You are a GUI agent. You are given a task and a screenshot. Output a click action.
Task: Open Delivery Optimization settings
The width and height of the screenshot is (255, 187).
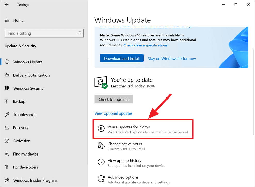[31, 75]
